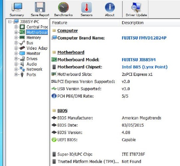Select the Drives tree item label
Image resolution: width=180 pixels, height=166 pixels.
click(32, 59)
